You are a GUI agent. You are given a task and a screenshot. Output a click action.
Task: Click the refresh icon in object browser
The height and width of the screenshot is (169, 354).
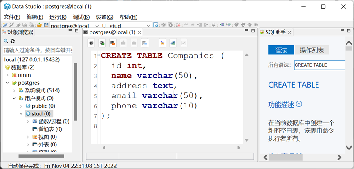click(13, 41)
